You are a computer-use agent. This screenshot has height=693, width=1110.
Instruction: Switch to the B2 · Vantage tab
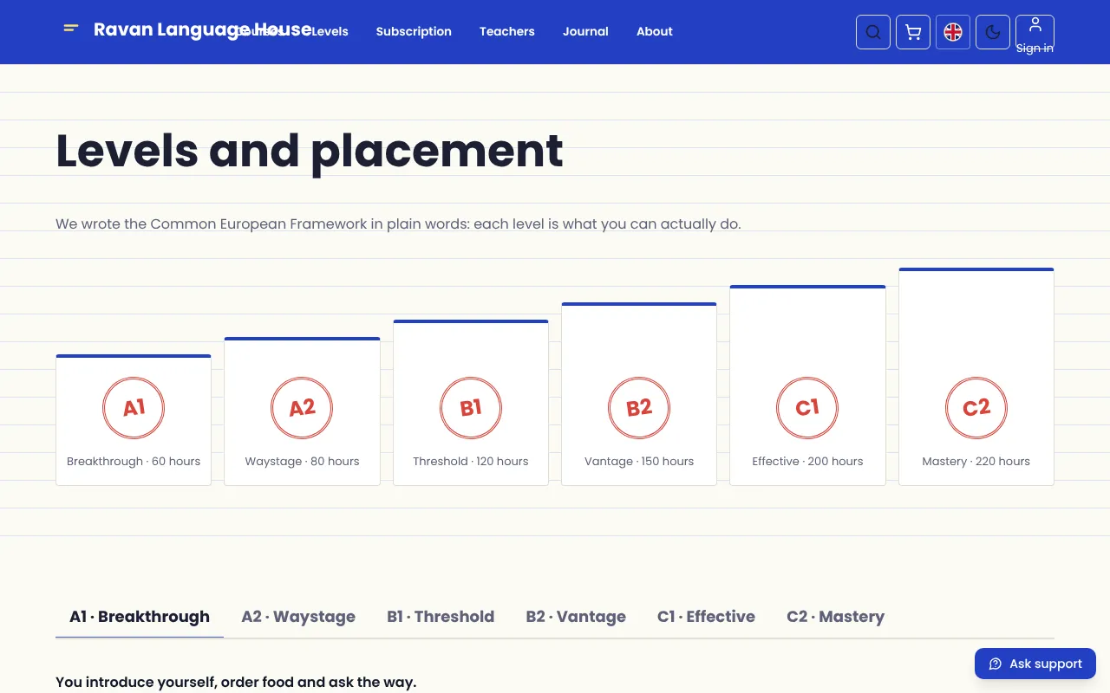click(576, 617)
